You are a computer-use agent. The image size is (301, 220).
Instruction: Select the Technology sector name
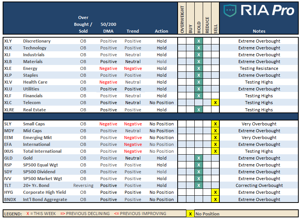click(35, 48)
